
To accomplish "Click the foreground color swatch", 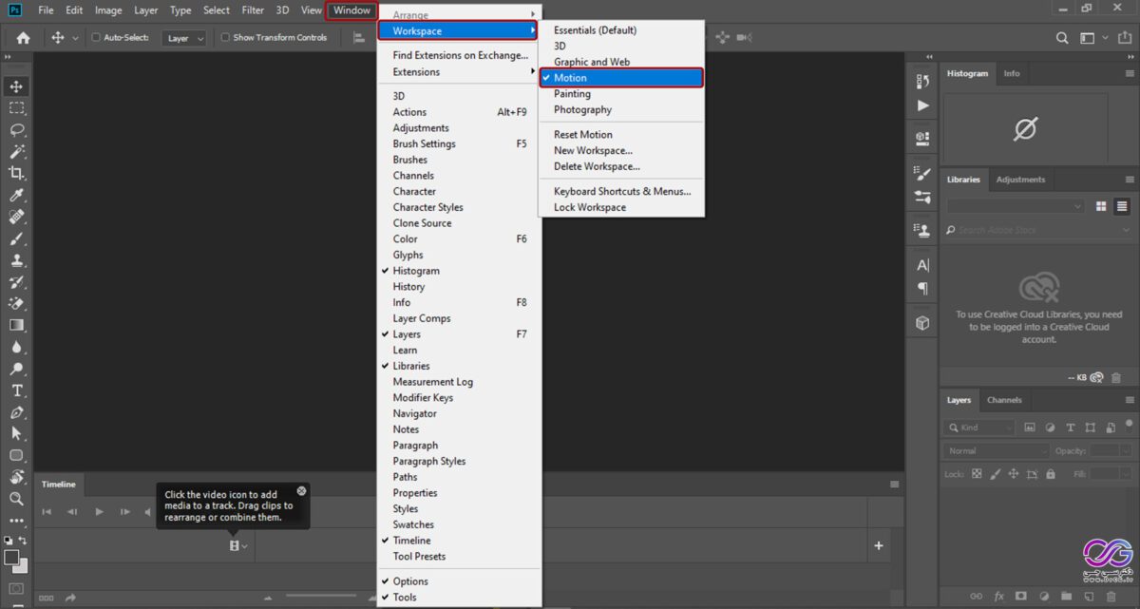I will (11, 557).
